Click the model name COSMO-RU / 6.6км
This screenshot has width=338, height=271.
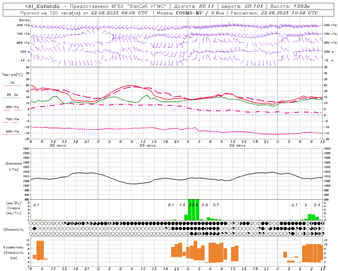200,13
